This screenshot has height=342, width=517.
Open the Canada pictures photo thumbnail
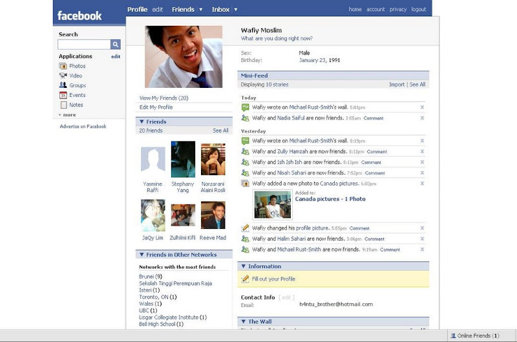(x=273, y=205)
